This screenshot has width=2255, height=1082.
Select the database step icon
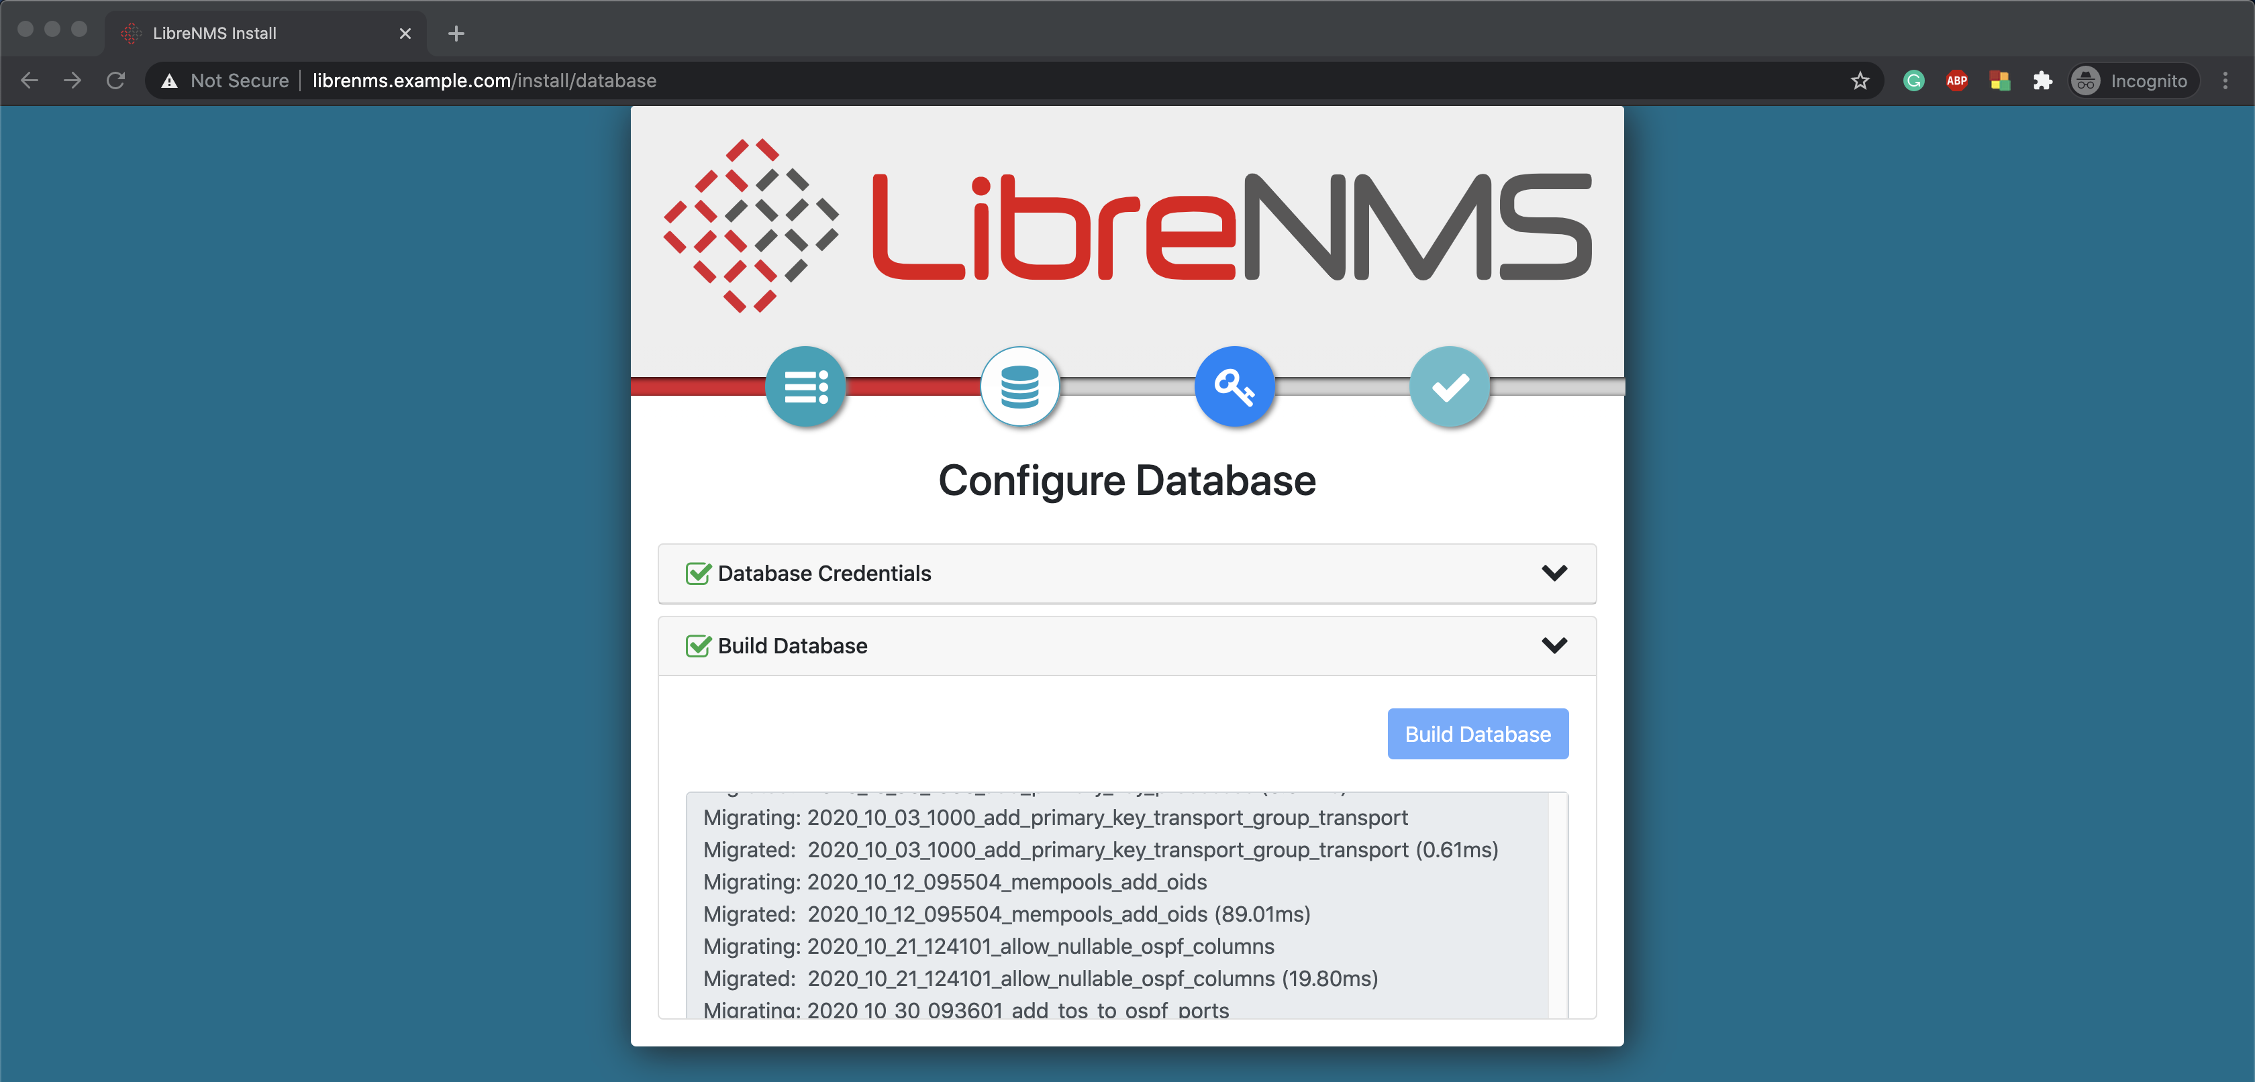click(x=1019, y=386)
